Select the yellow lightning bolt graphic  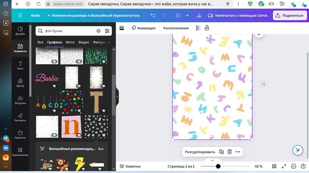pos(80,164)
